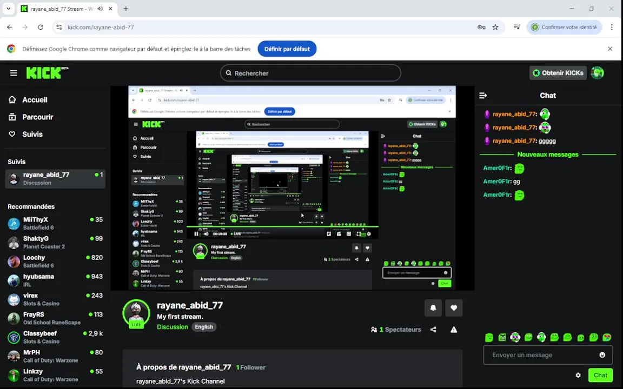The height and width of the screenshot is (389, 623).
Task: Click the Définir par défaut button
Action: (287, 49)
